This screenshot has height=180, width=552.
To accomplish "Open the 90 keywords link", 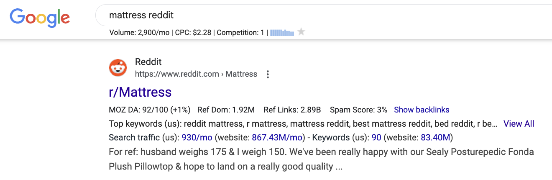I will pyautogui.click(x=376, y=137).
